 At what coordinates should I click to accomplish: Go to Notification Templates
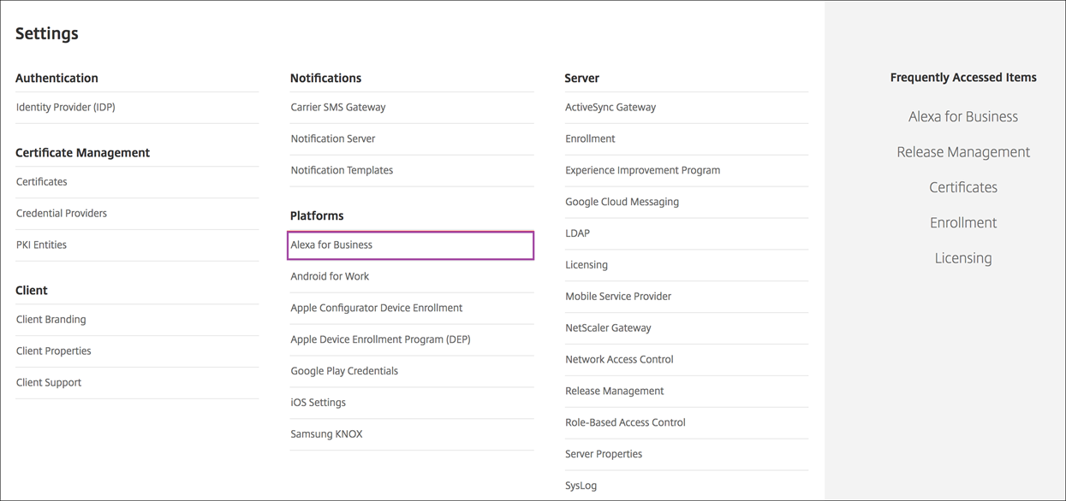point(342,170)
